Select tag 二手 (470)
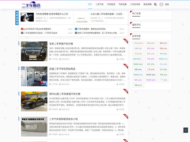The image size is (190, 142). pos(151,69)
